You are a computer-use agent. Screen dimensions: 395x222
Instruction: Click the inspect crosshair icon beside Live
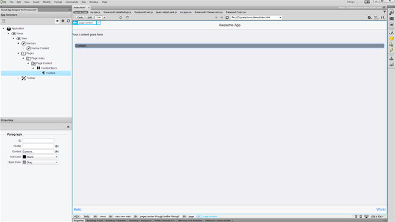coord(121,18)
